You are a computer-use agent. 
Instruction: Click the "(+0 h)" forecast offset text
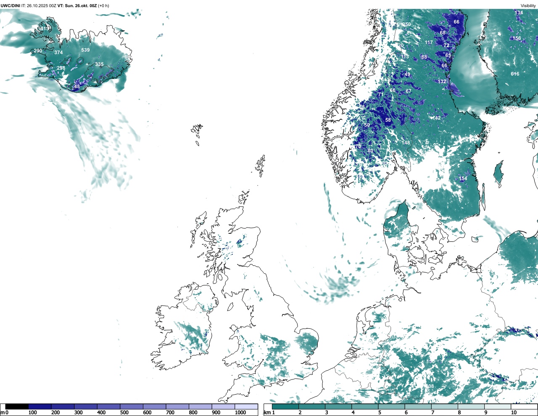(103, 6)
